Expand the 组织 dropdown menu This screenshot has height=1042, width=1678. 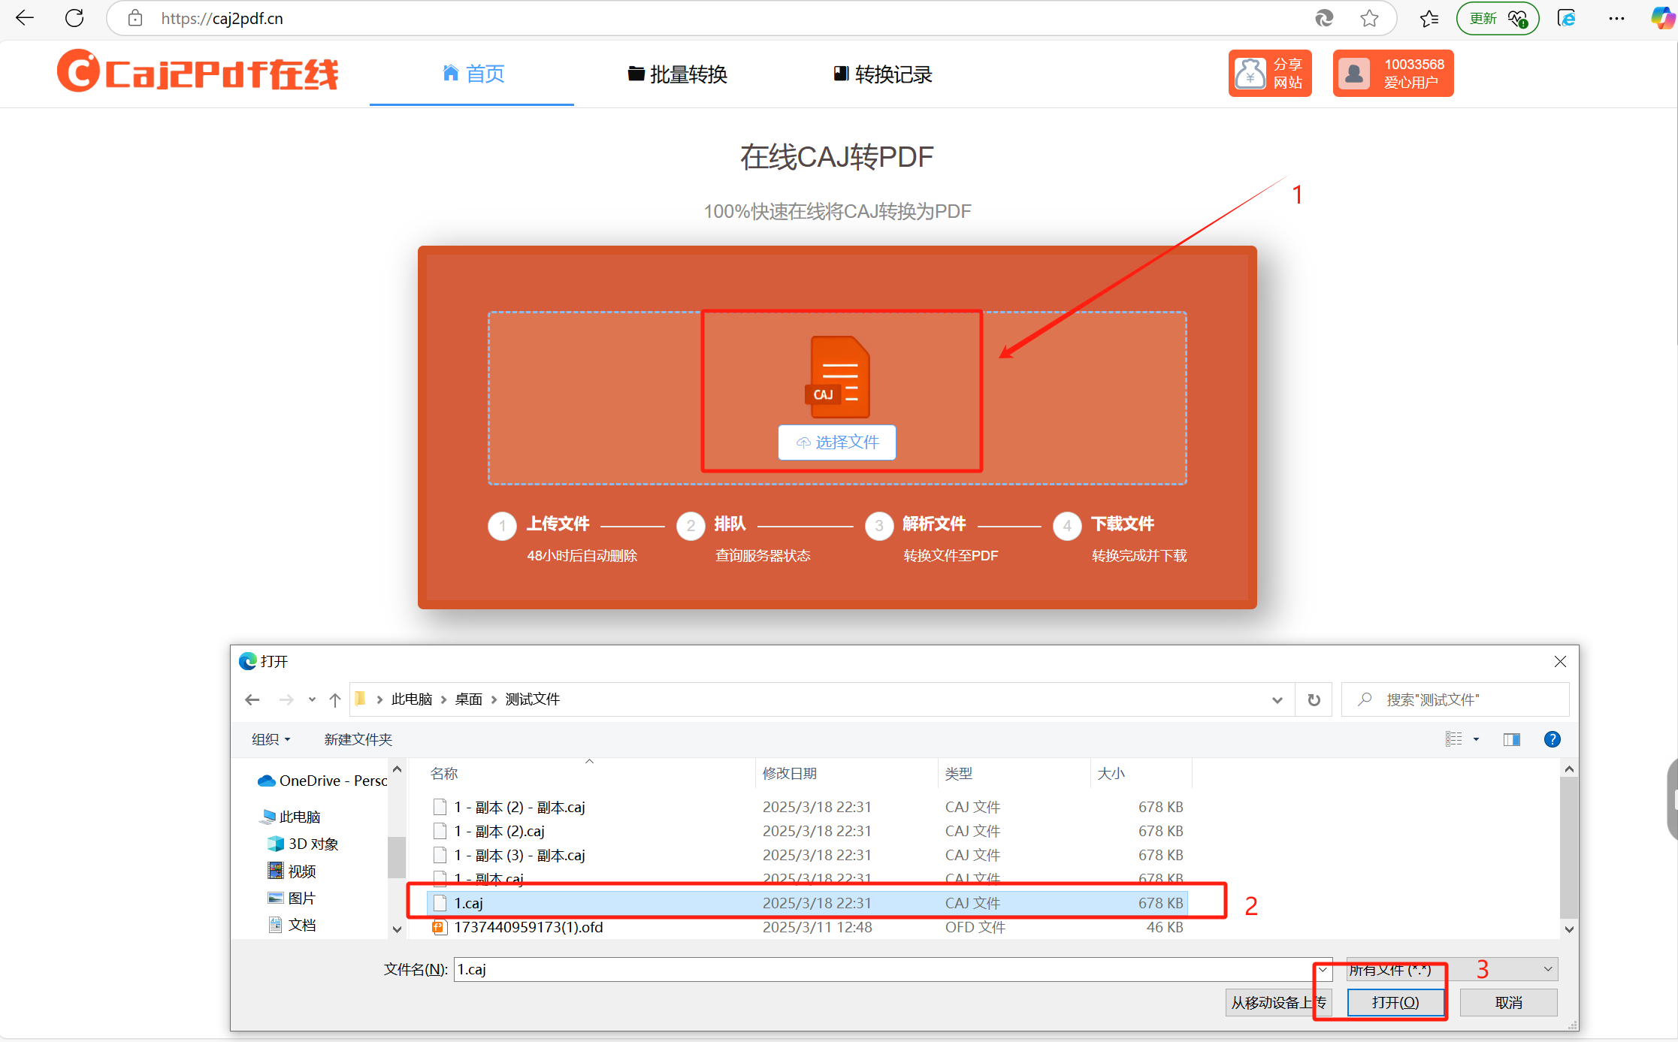[x=271, y=739]
